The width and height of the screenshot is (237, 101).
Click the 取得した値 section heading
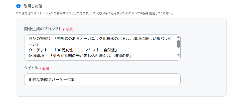33,6
